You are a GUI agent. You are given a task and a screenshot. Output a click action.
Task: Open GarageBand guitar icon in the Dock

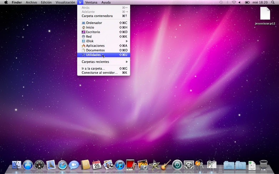pyautogui.click(x=166, y=165)
